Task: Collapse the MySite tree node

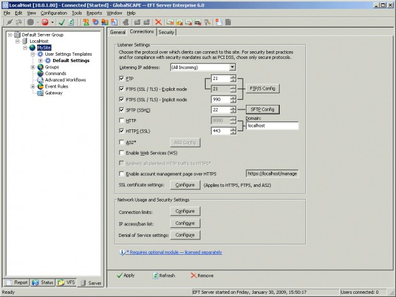Action: (x=25, y=47)
